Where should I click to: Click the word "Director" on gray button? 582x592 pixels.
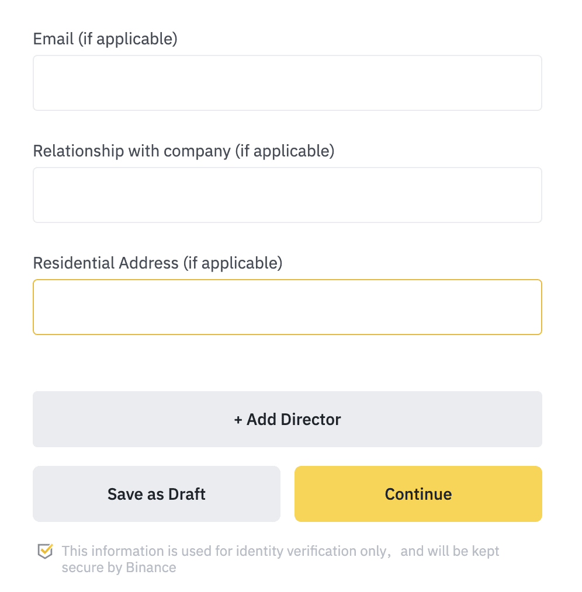pyautogui.click(x=311, y=419)
